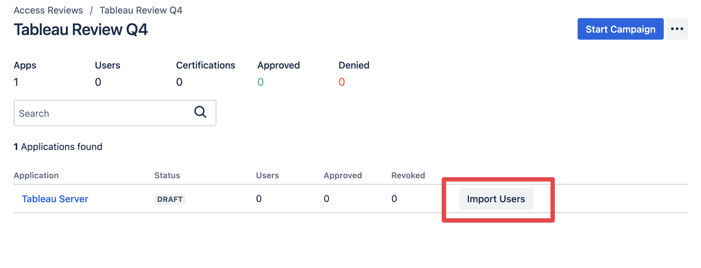Image resolution: width=701 pixels, height=268 pixels.
Task: Click the Application column header
Action: coord(36,175)
